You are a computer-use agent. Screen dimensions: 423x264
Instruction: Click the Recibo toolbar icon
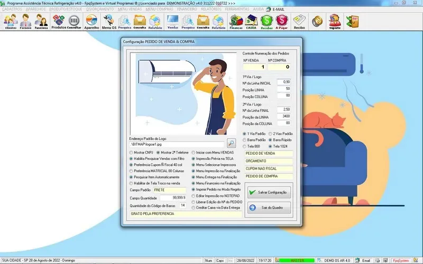click(299, 22)
